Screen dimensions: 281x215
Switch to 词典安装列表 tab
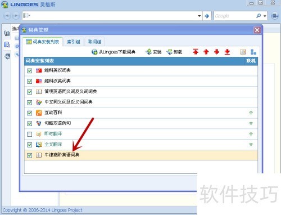43,42
